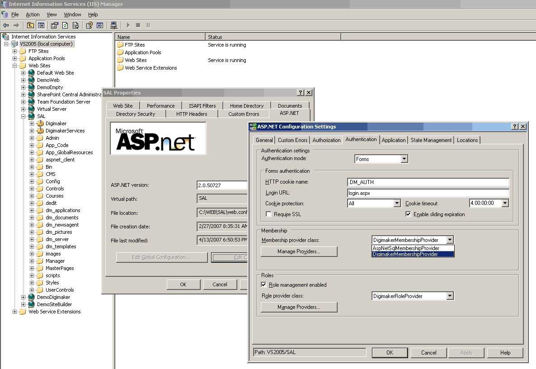The image size is (536, 369).
Task: Click the Default Web Site globe icon
Action: click(x=32, y=73)
